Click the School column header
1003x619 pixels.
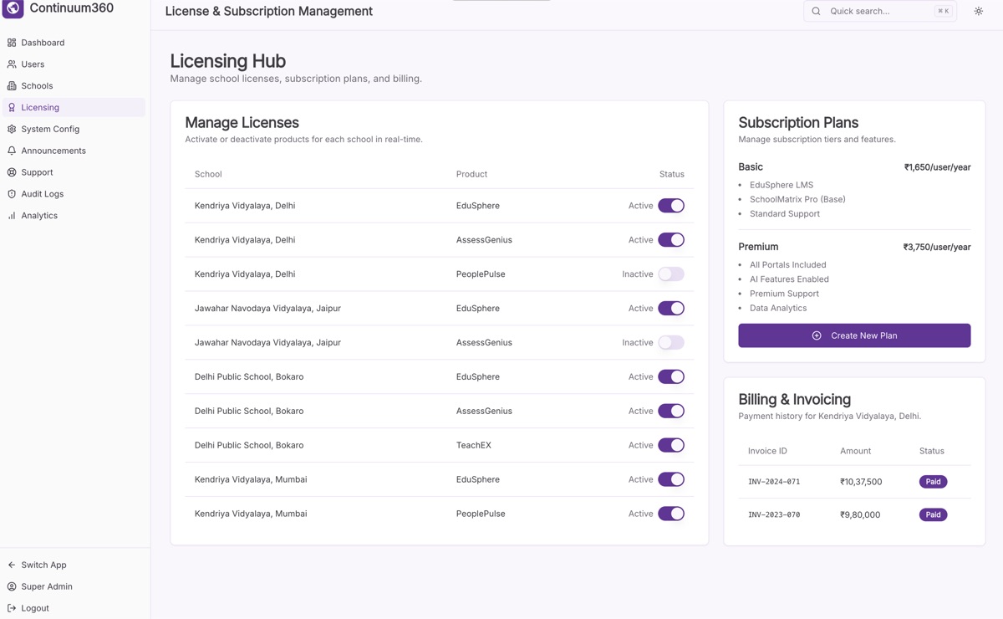(x=208, y=175)
